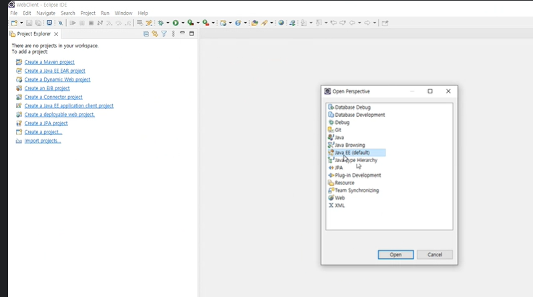This screenshot has height=297, width=533.
Task: Click the Open Web Browser globe icon
Action: coord(281,23)
